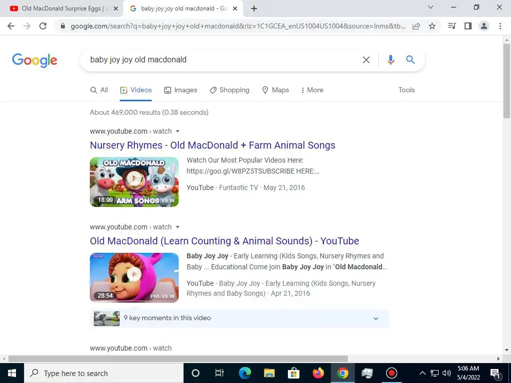Select the Images search tab

(x=181, y=90)
